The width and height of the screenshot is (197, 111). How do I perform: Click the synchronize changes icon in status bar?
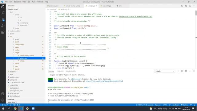click(10, 105)
